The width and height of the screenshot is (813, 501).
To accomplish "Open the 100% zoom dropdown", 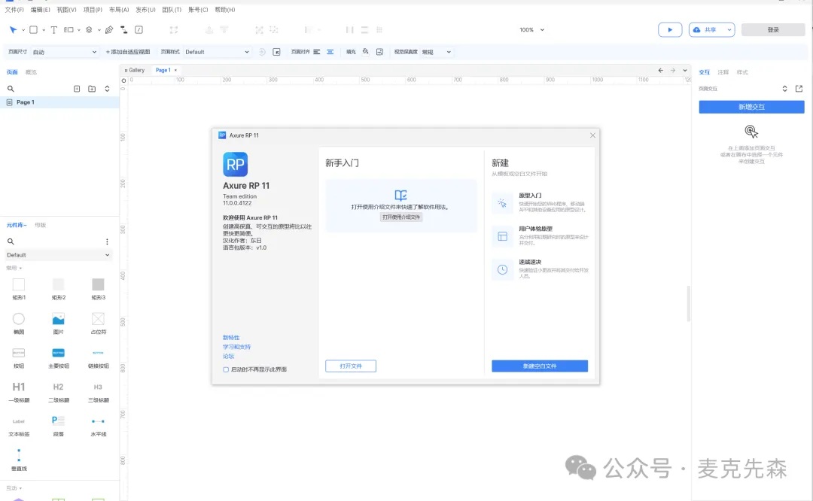I will coord(532,30).
